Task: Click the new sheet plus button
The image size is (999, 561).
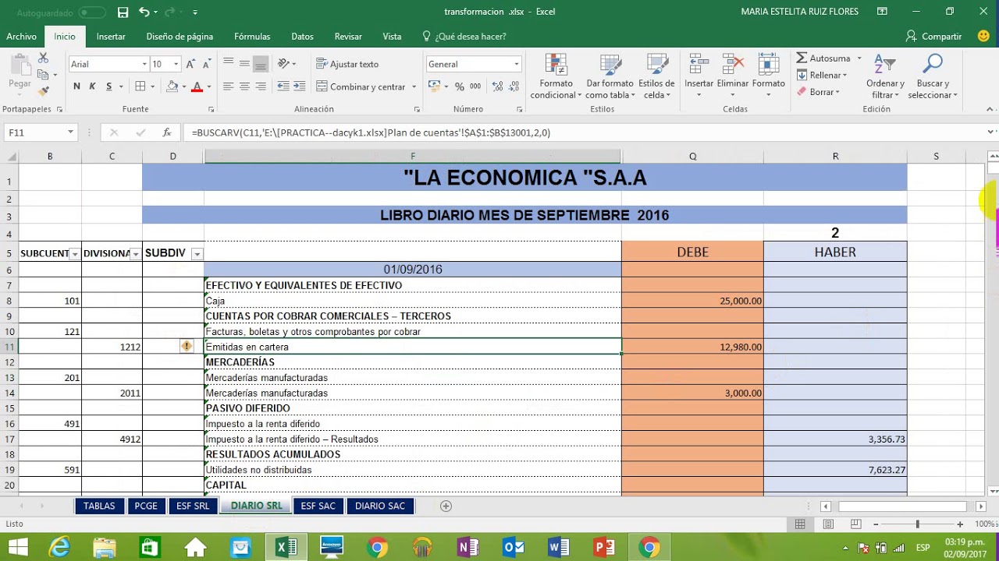Action: pos(446,506)
